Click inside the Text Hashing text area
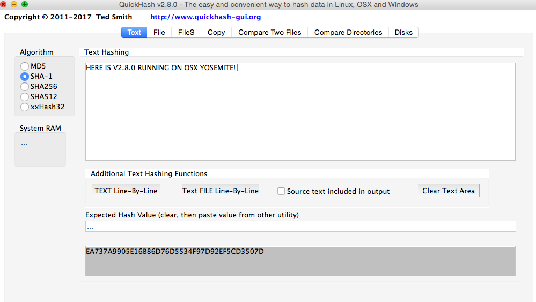Viewport: 536px width, 302px height. tap(300, 112)
